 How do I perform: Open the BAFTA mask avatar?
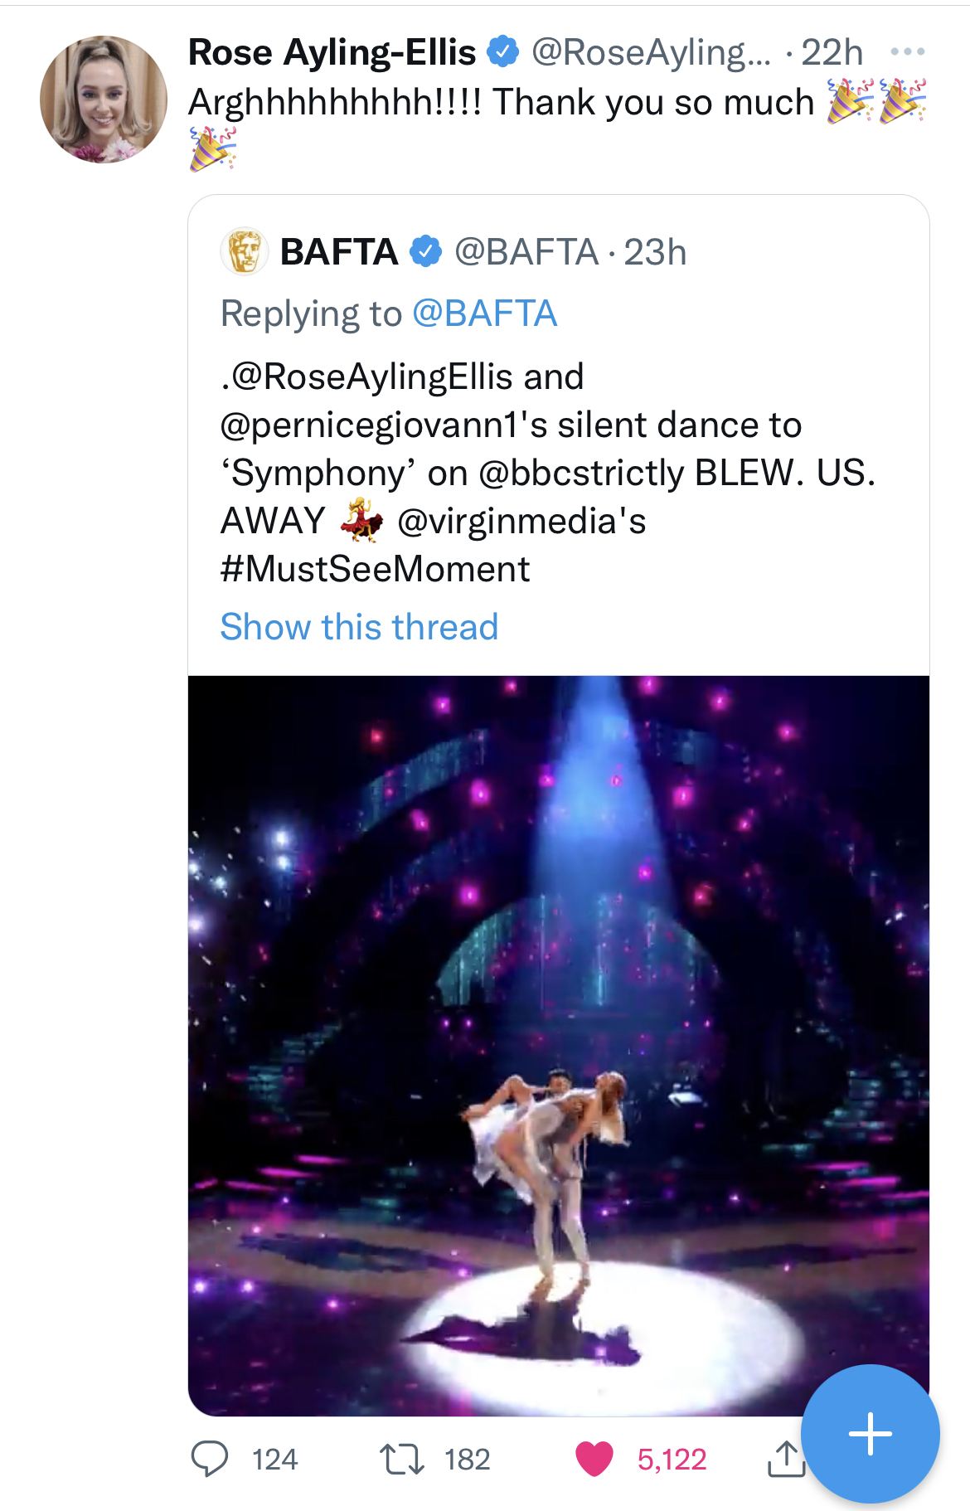tap(244, 251)
